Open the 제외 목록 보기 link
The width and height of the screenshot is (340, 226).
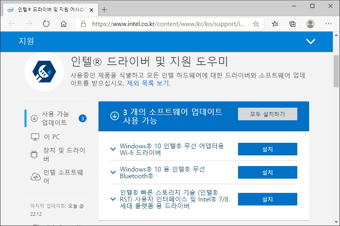pyautogui.click(x=149, y=83)
